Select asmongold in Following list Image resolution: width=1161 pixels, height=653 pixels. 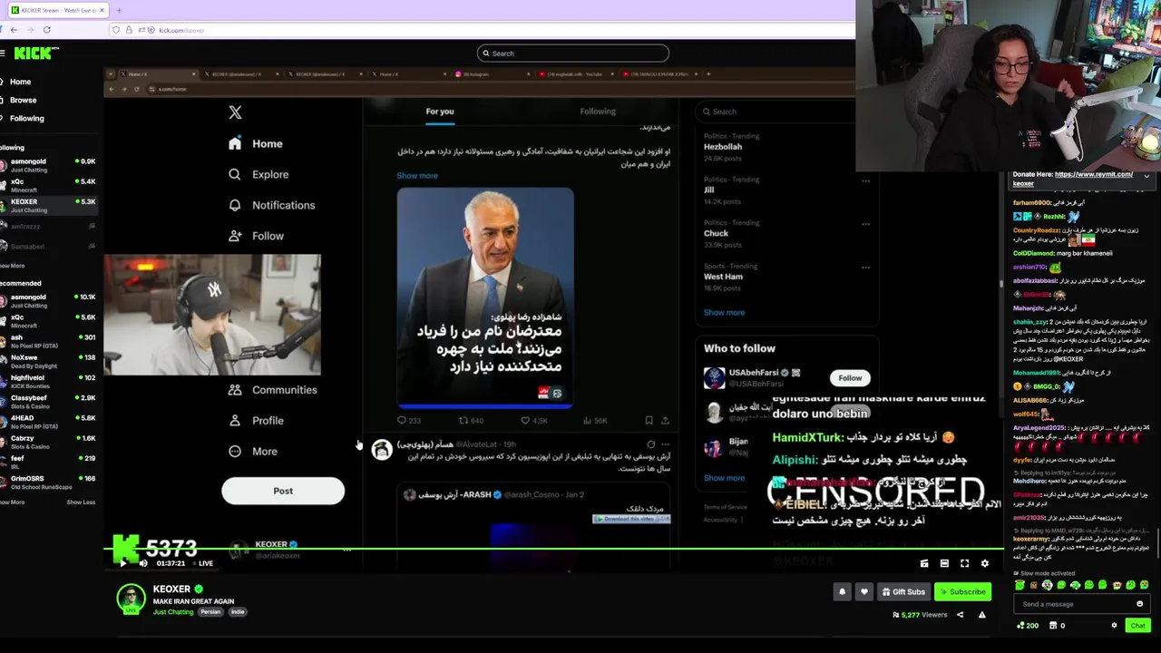48,165
